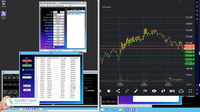Switch chart to fullscreen mode
The width and height of the screenshot is (200, 112).
[190, 91]
